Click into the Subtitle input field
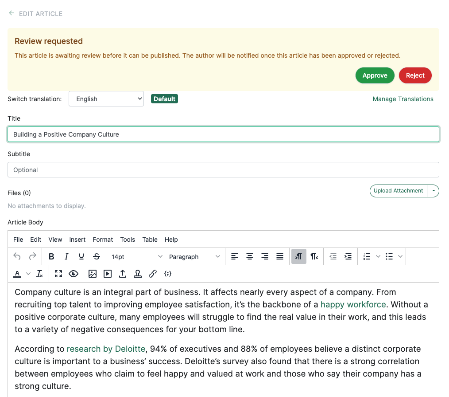The height and width of the screenshot is (397, 449). (223, 170)
